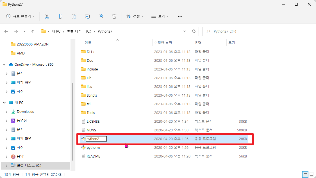Switch to large icons view in status bar
This screenshot has height=178, width=316.
[312, 174]
